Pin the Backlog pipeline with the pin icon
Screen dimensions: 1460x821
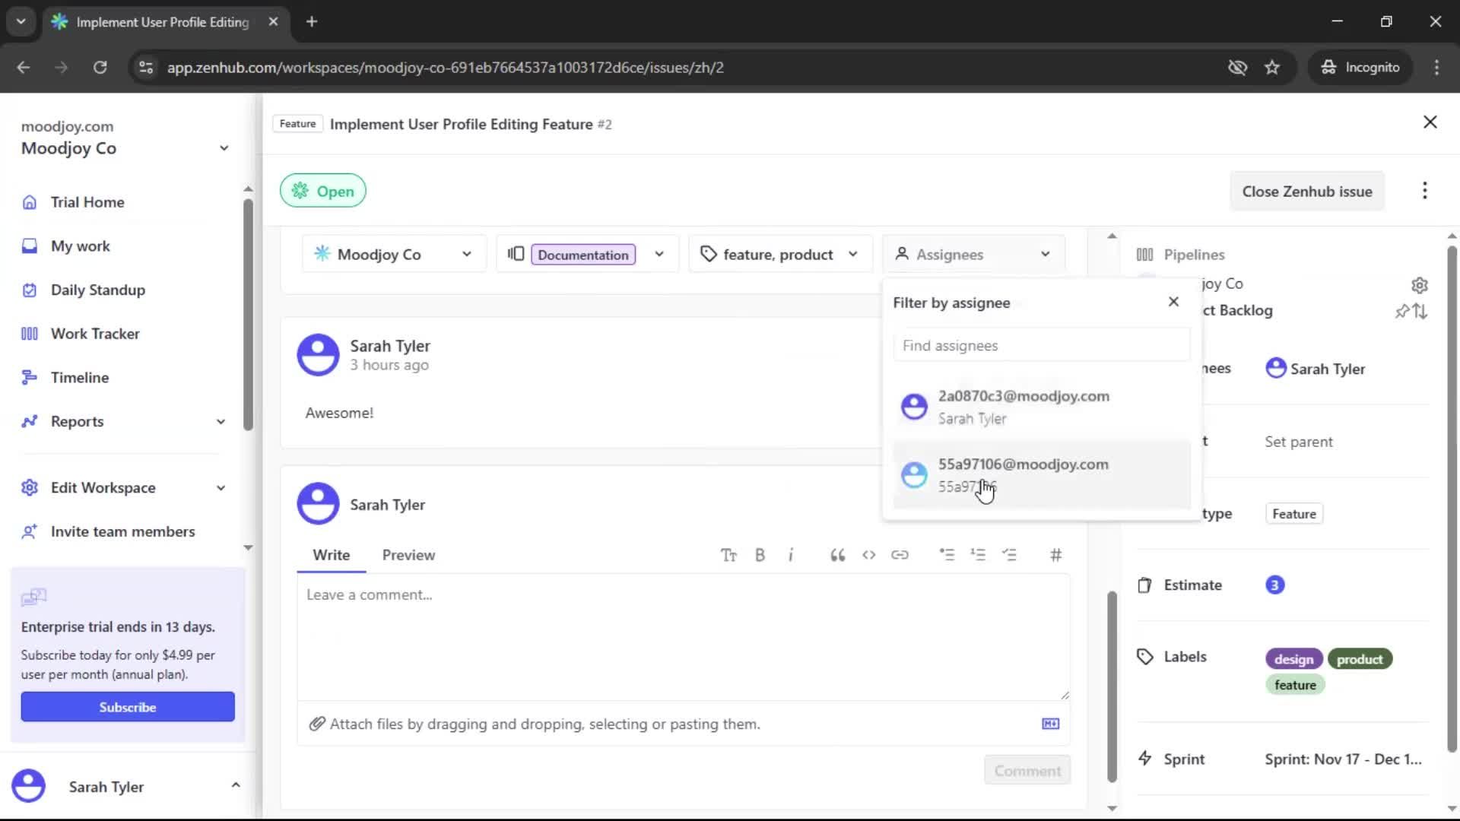[x=1403, y=311]
